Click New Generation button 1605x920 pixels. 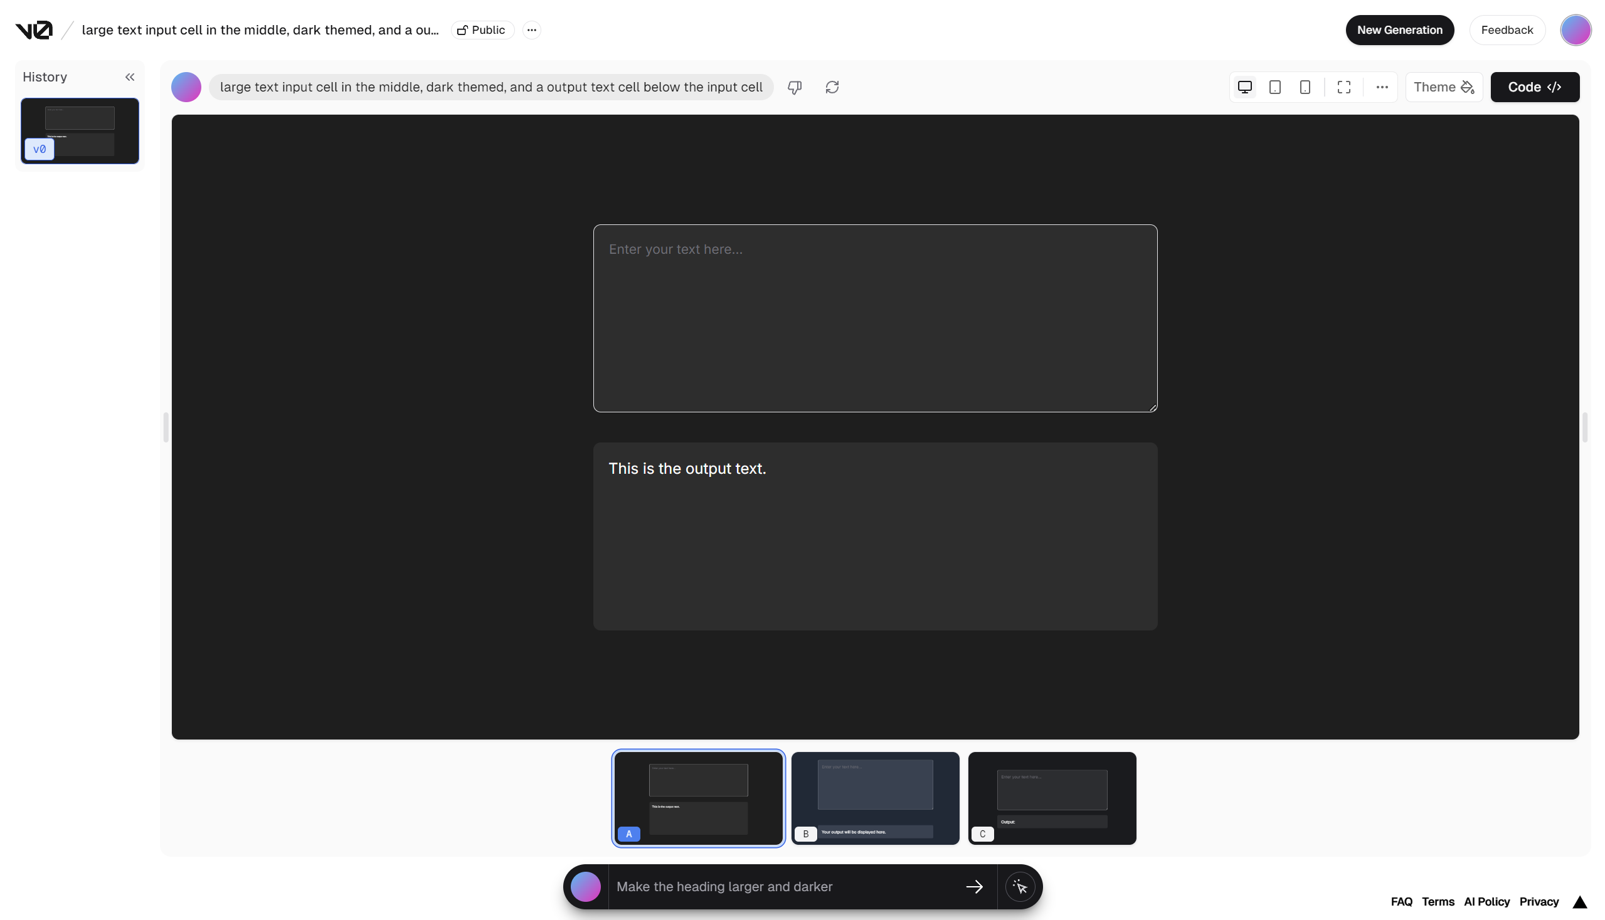(x=1399, y=29)
